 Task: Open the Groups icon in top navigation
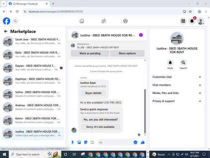coord(125,21)
